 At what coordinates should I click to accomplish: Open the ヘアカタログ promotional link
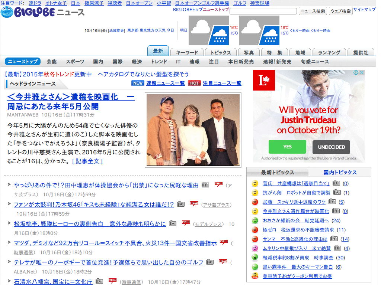pos(96,74)
